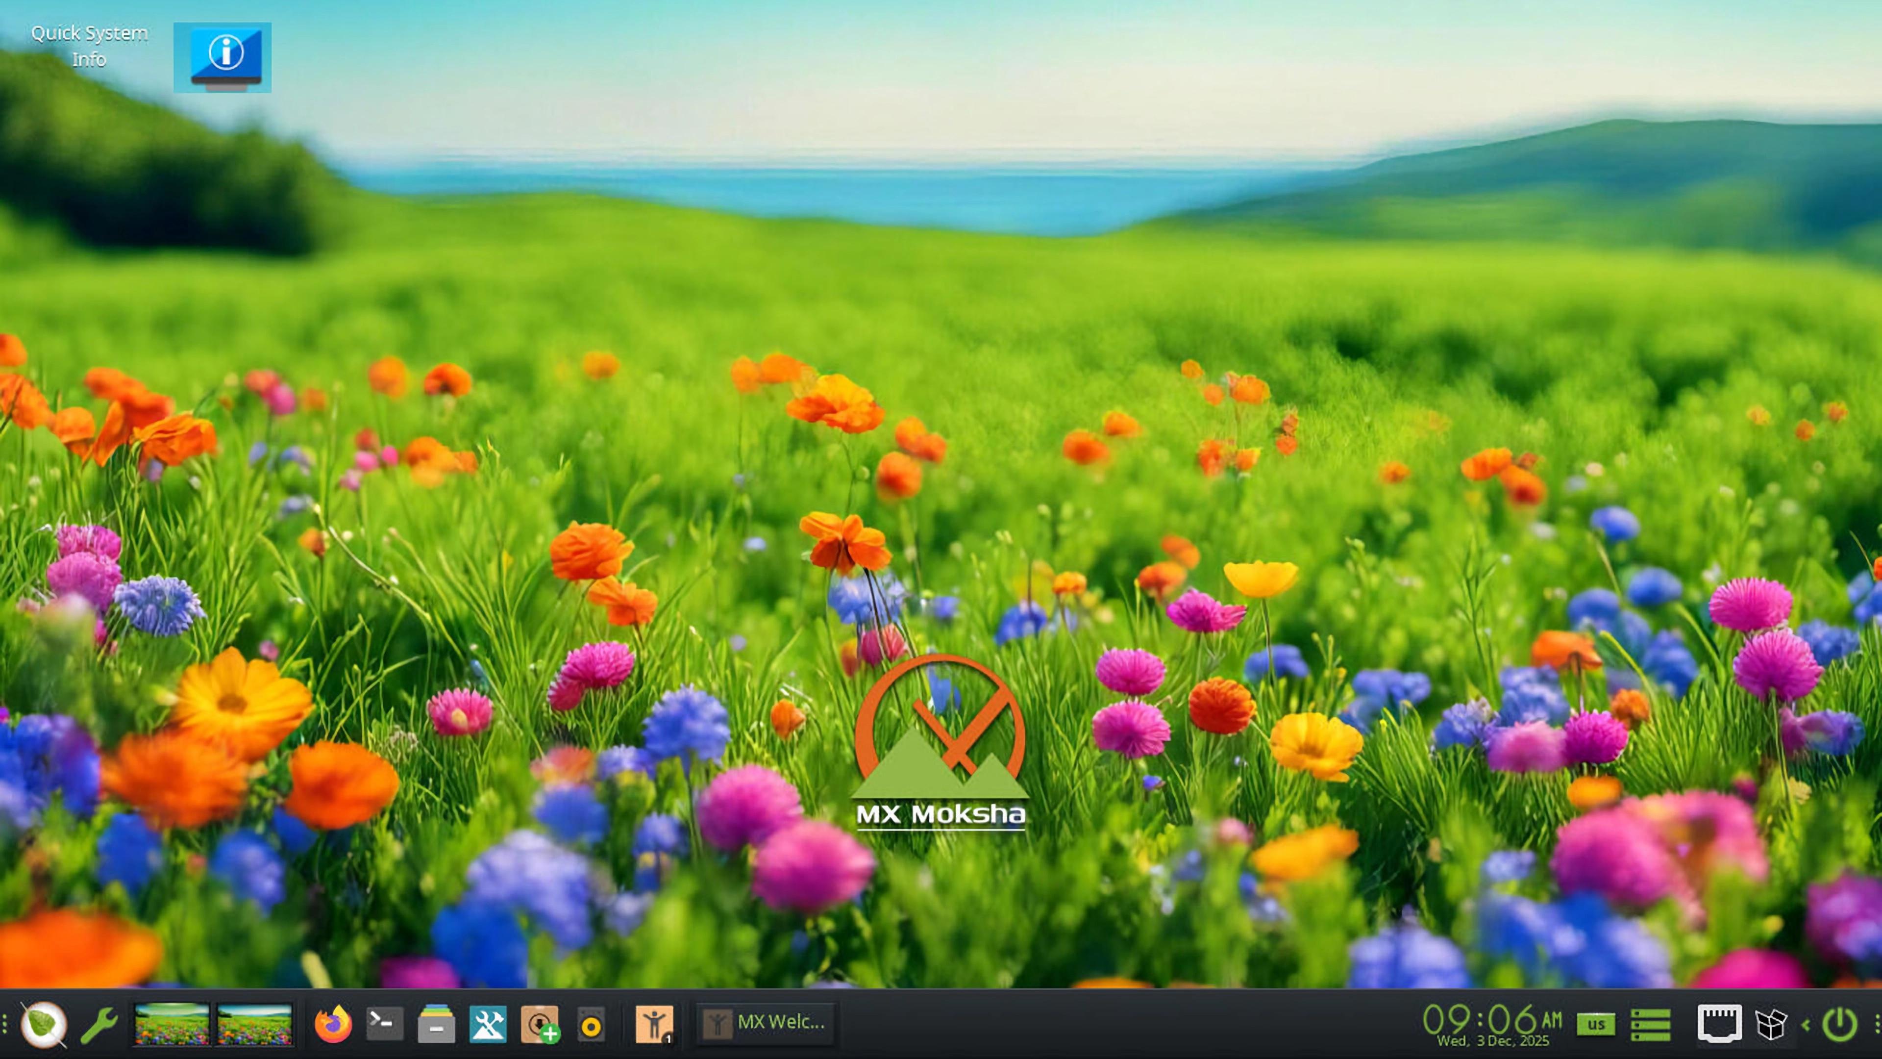Open the US keyboard layout indicator
Image resolution: width=1882 pixels, height=1059 pixels.
[1596, 1024]
